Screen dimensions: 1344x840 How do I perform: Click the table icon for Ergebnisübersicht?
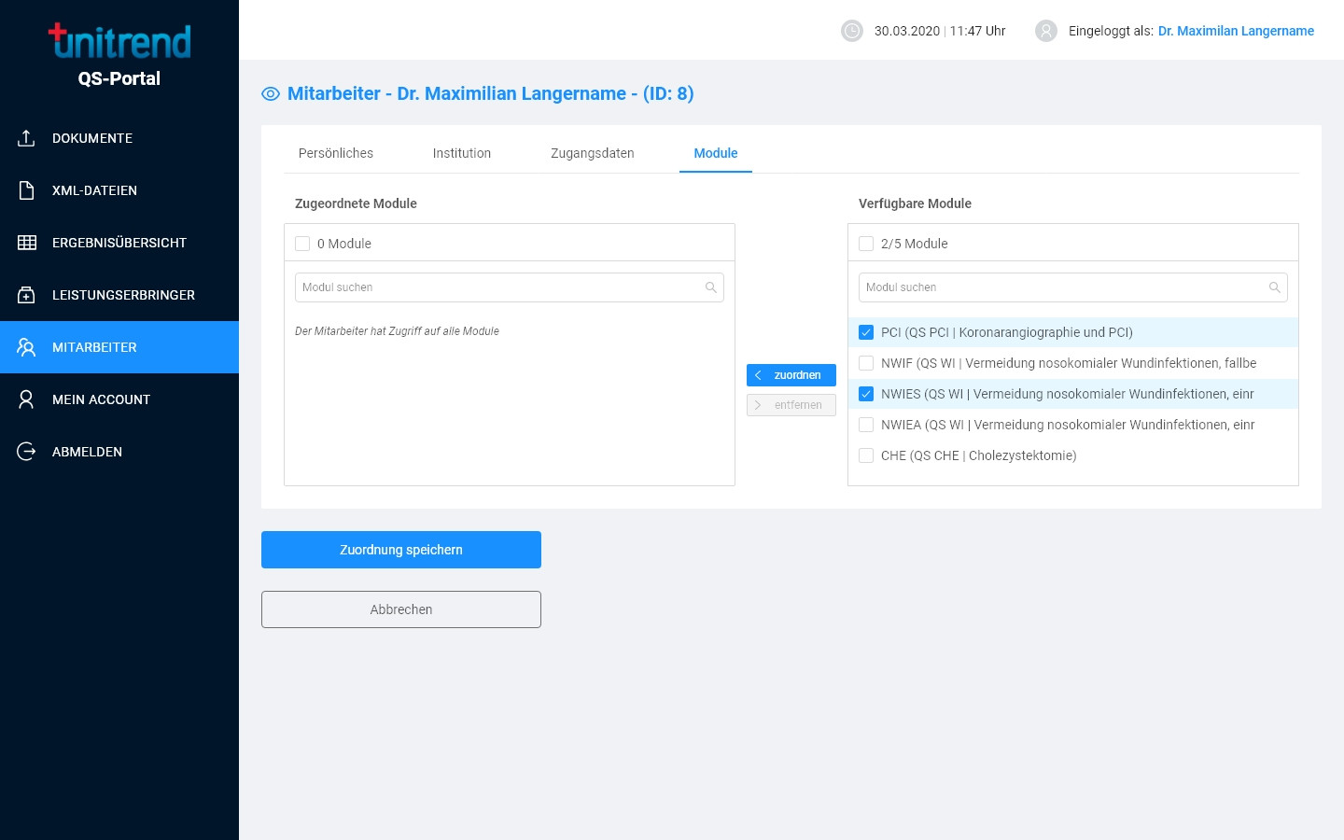point(26,243)
